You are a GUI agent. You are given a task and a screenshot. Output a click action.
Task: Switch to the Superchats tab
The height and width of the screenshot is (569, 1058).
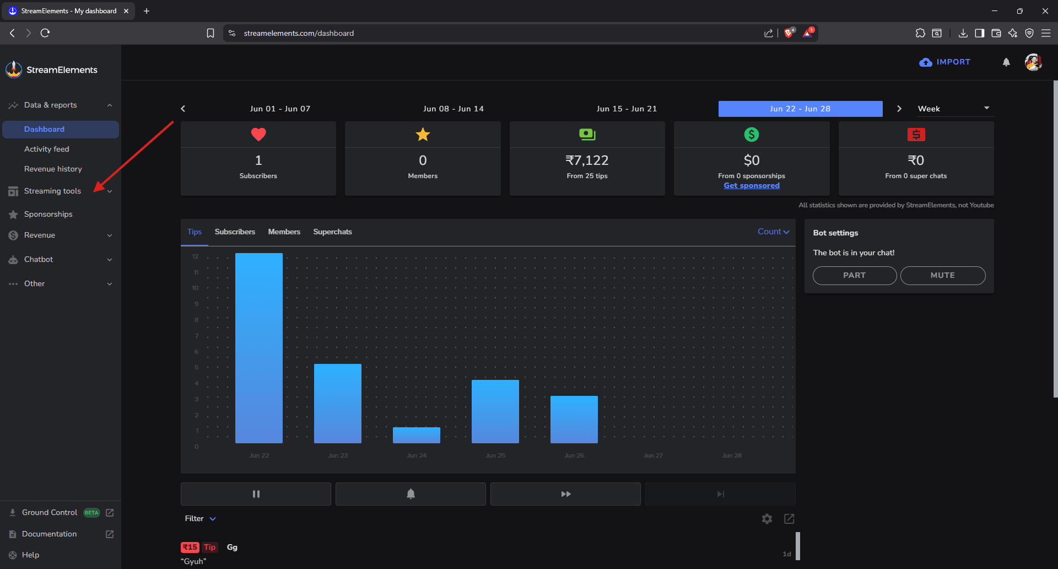click(332, 232)
